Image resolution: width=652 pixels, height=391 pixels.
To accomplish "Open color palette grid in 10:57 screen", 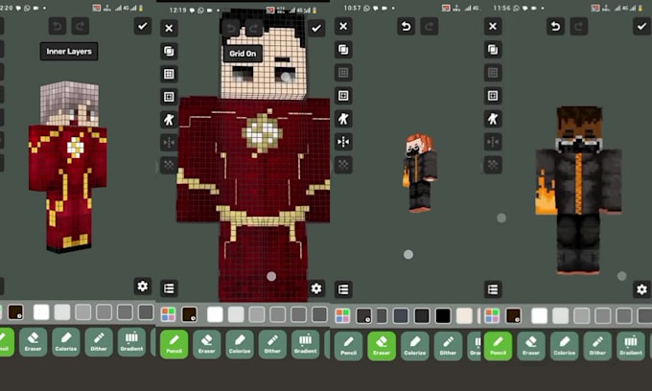I will coord(342,316).
